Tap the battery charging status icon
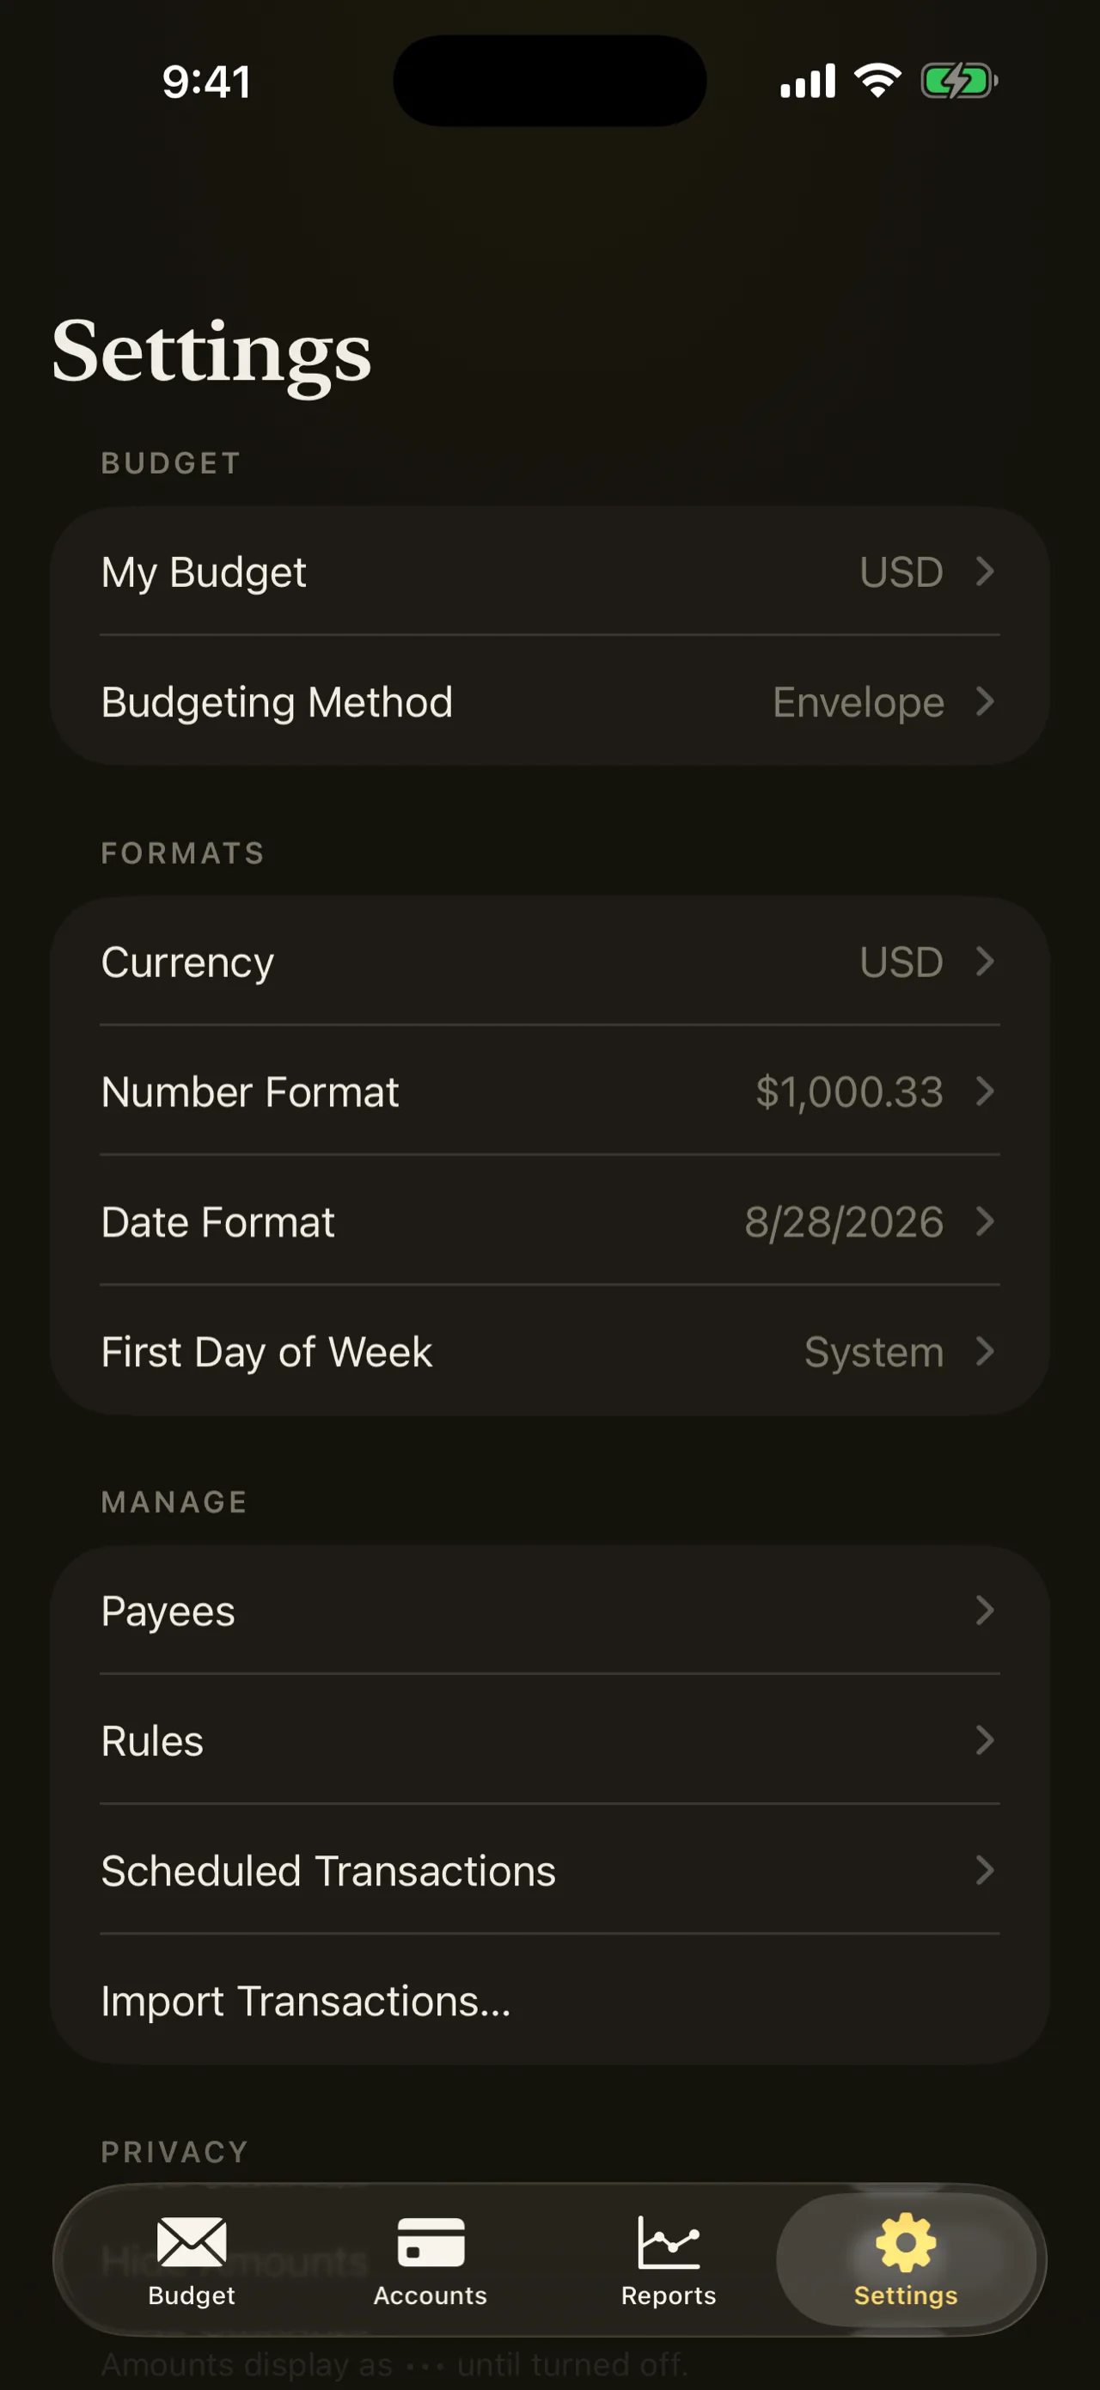 pyautogui.click(x=959, y=81)
